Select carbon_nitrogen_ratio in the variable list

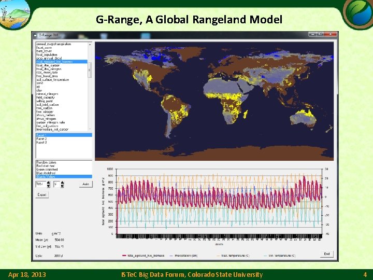(51, 122)
